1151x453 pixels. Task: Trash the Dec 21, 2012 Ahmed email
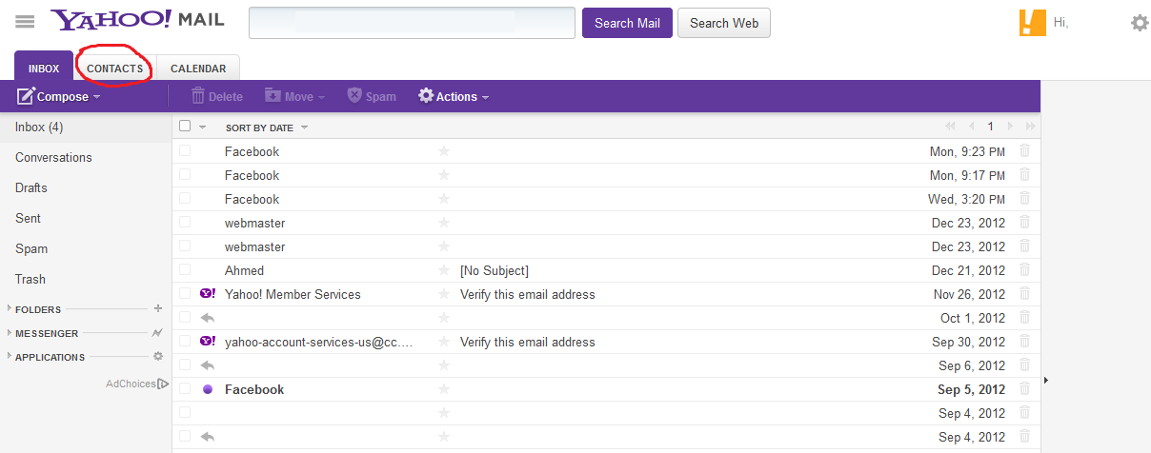tap(1024, 269)
